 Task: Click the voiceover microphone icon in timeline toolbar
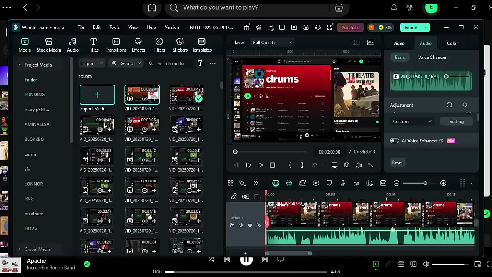(x=342, y=184)
